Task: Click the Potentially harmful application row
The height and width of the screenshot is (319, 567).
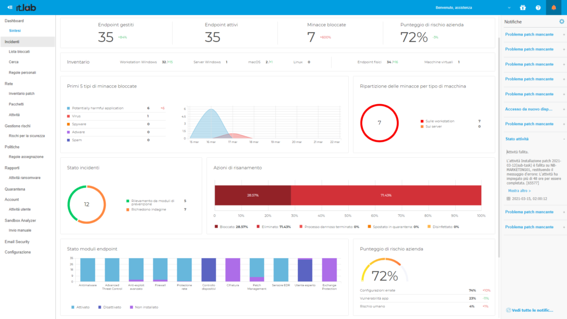Action: click(x=97, y=108)
